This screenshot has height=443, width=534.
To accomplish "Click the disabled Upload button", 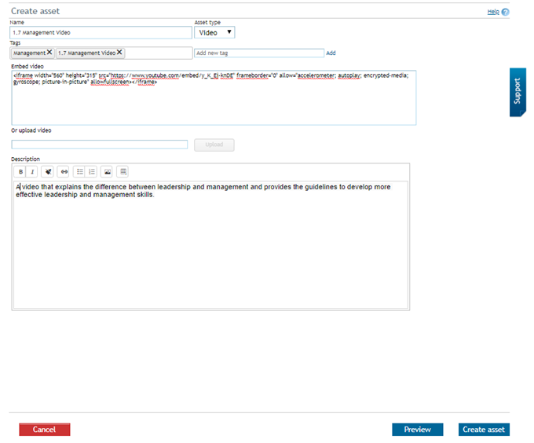I will coord(214,145).
